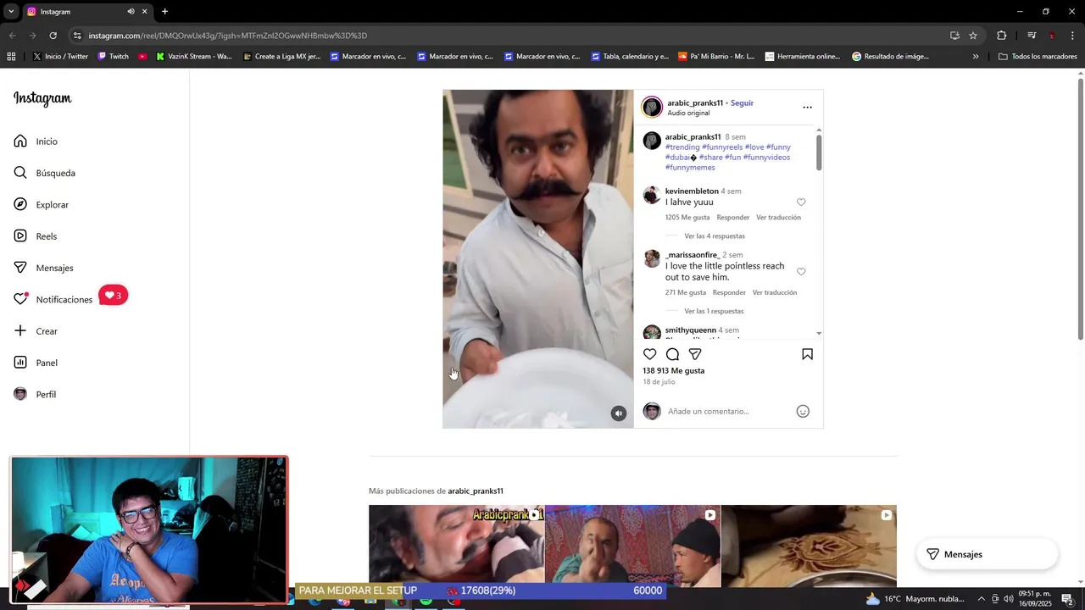Open tab search dropdown arrow

[11, 12]
